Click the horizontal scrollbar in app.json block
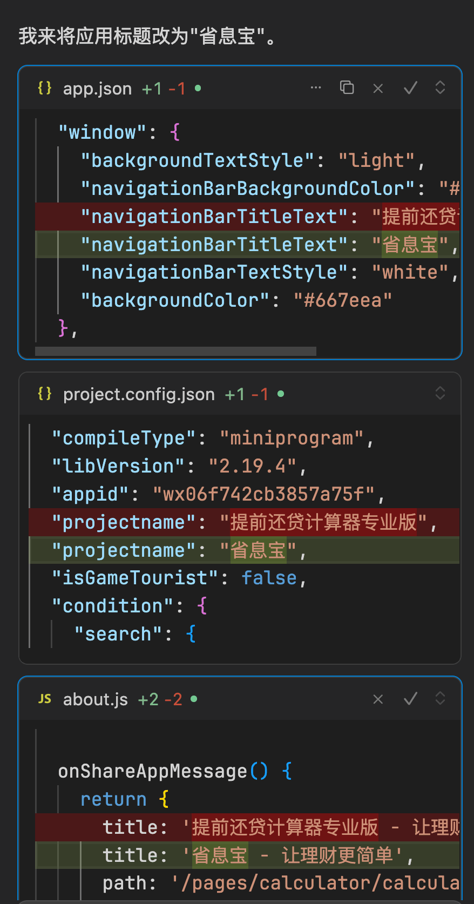This screenshot has height=904, width=474. click(x=175, y=352)
